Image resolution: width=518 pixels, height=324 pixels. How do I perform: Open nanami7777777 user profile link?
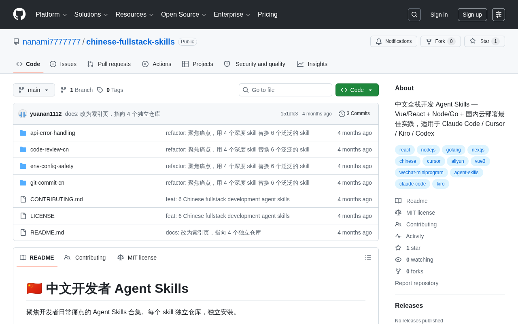pos(52,42)
